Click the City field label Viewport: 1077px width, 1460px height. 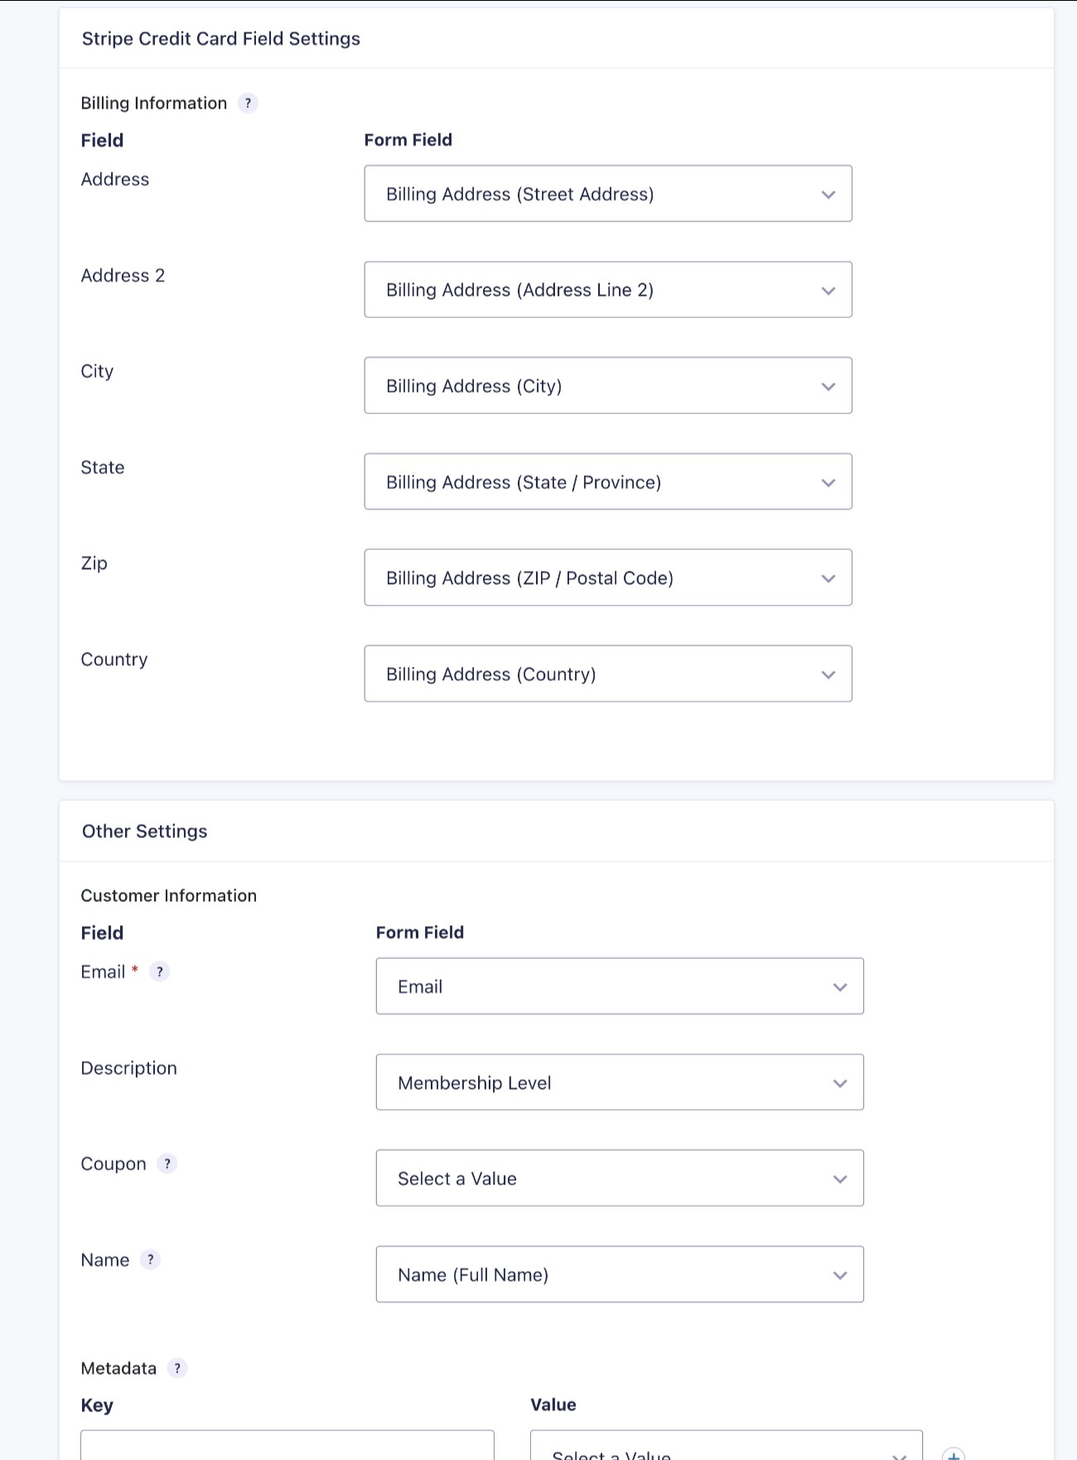tap(97, 372)
